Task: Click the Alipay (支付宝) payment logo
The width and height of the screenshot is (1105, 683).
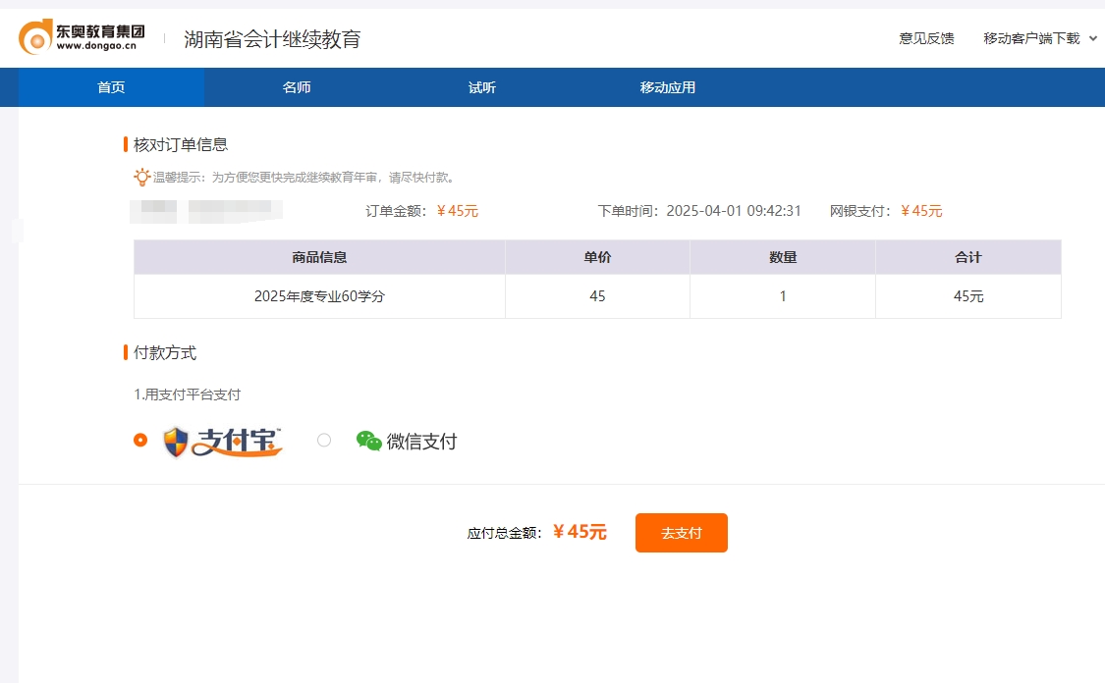Action: [223, 440]
